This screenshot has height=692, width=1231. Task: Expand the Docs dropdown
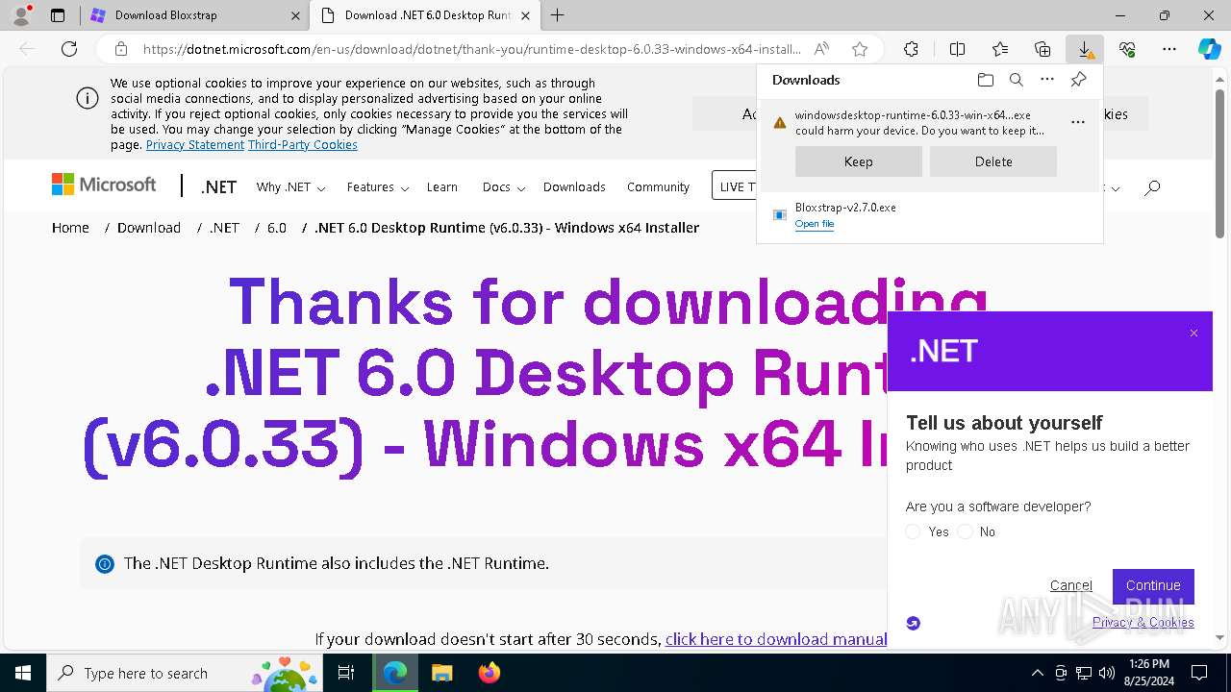503,187
